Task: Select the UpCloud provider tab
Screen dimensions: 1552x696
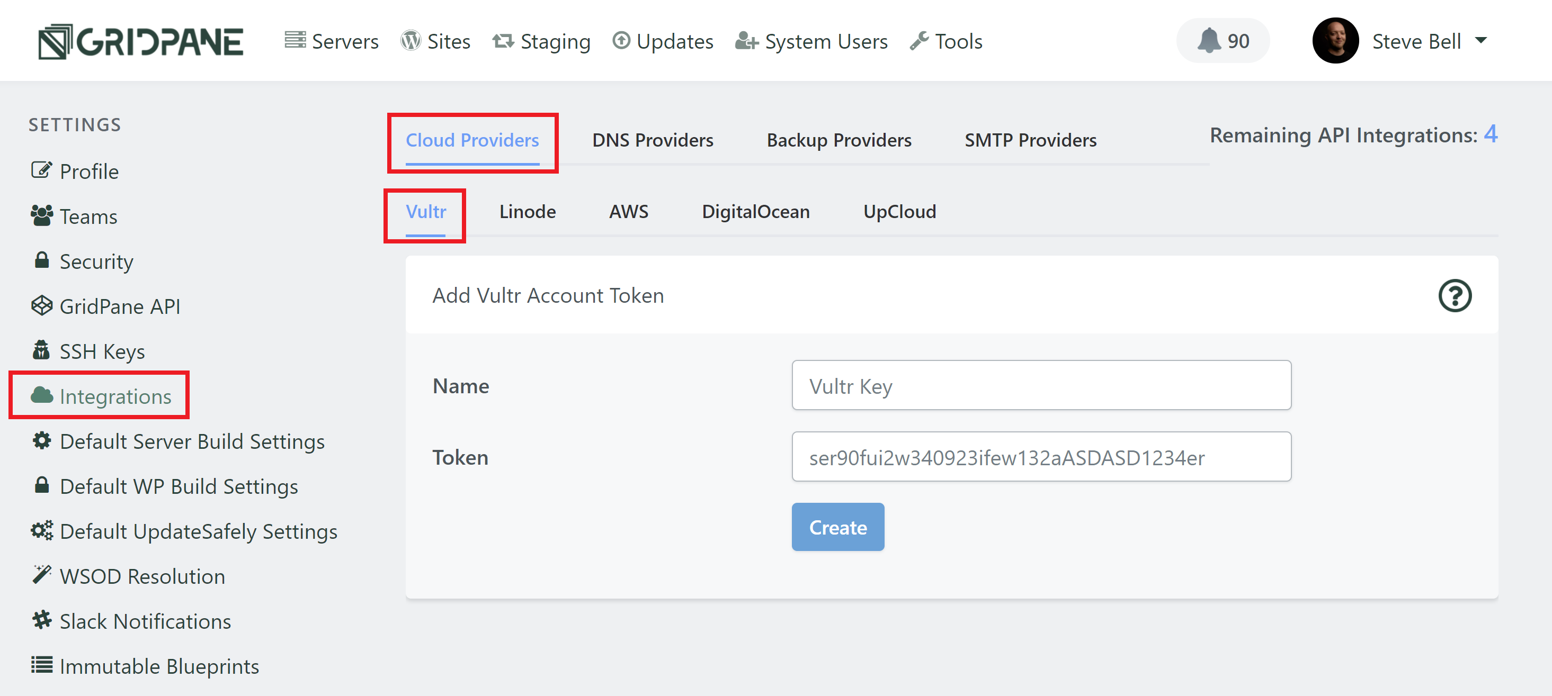Action: [x=899, y=211]
